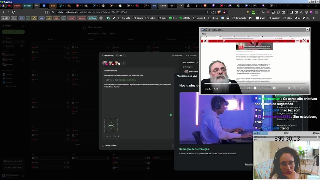The width and height of the screenshot is (320, 180).
Task: Open the edits bookmark folder
Action: (x=162, y=18)
